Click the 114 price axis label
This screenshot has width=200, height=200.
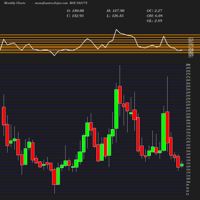[188, 176]
